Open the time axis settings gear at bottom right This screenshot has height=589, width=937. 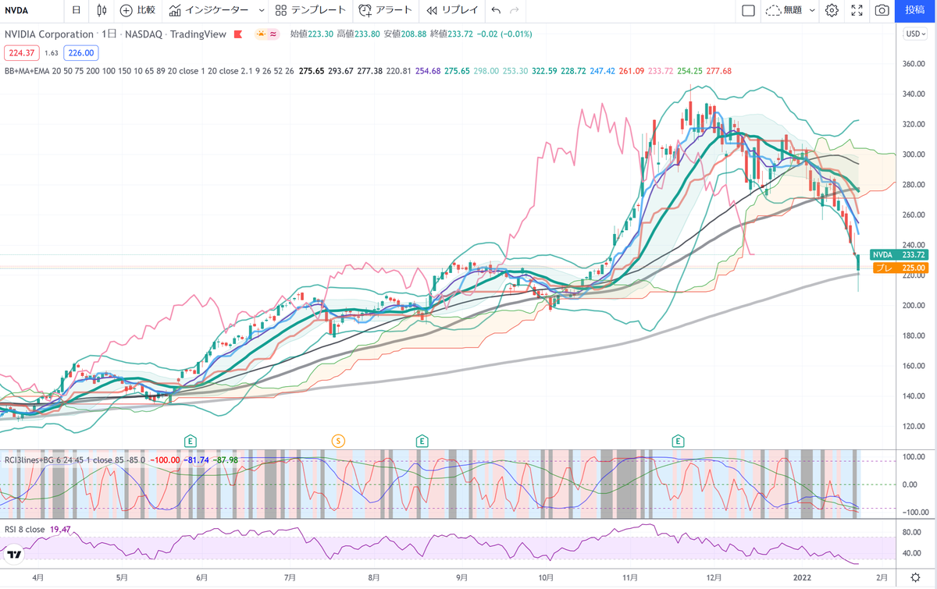tap(915, 578)
